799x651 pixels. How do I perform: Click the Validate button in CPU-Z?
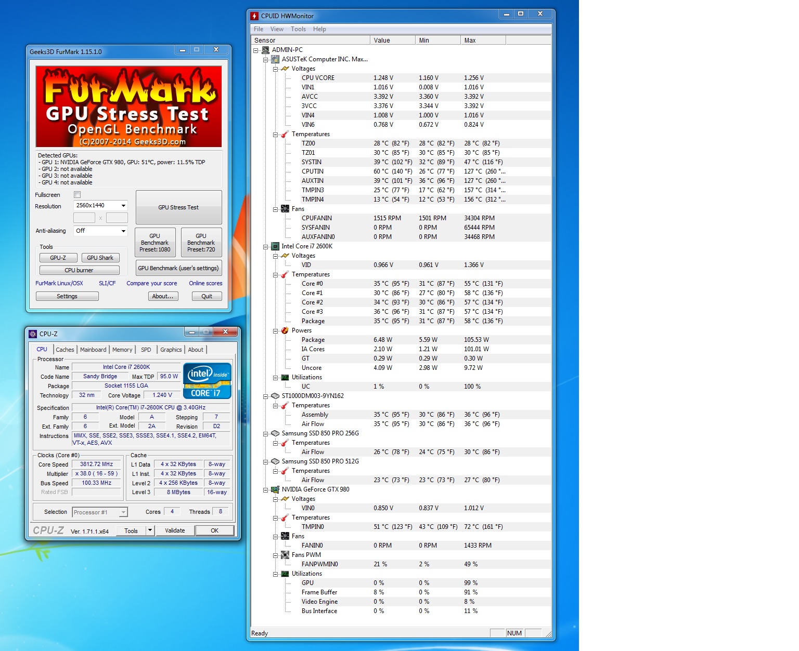click(x=175, y=530)
